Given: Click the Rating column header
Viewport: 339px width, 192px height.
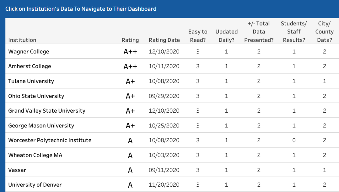Looking at the screenshot, I should point(130,40).
